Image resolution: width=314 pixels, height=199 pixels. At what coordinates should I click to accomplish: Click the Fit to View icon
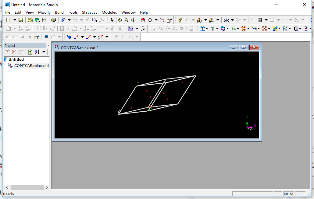pos(162,20)
